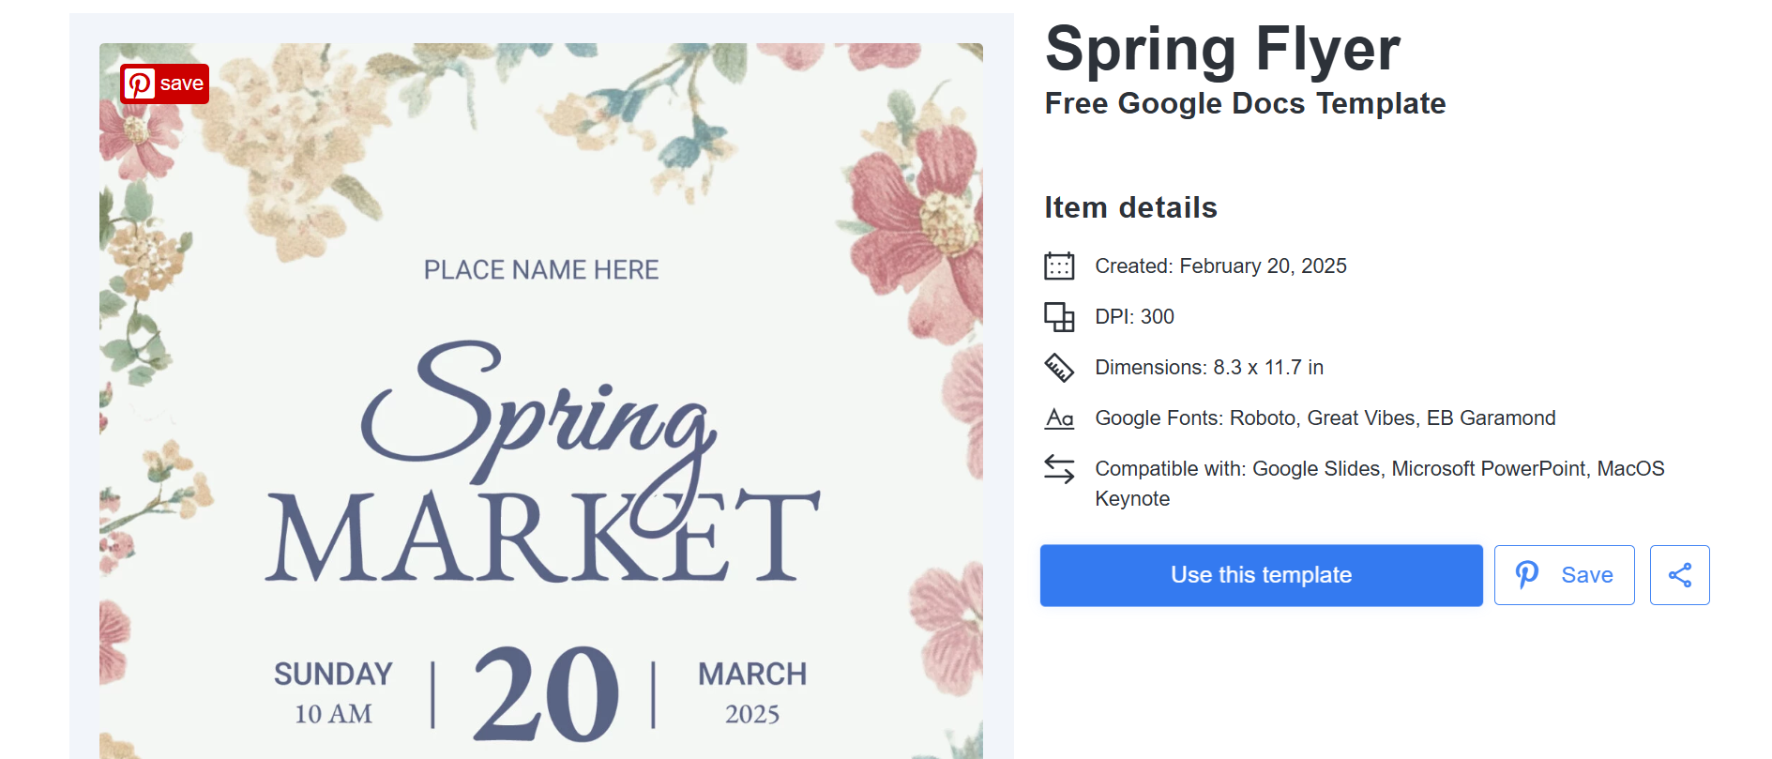
Task: Click the Aa fonts icon
Action: click(x=1059, y=418)
